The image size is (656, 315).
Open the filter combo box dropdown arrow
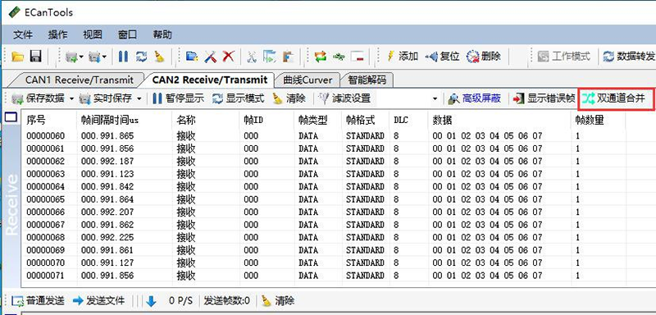[x=435, y=99]
